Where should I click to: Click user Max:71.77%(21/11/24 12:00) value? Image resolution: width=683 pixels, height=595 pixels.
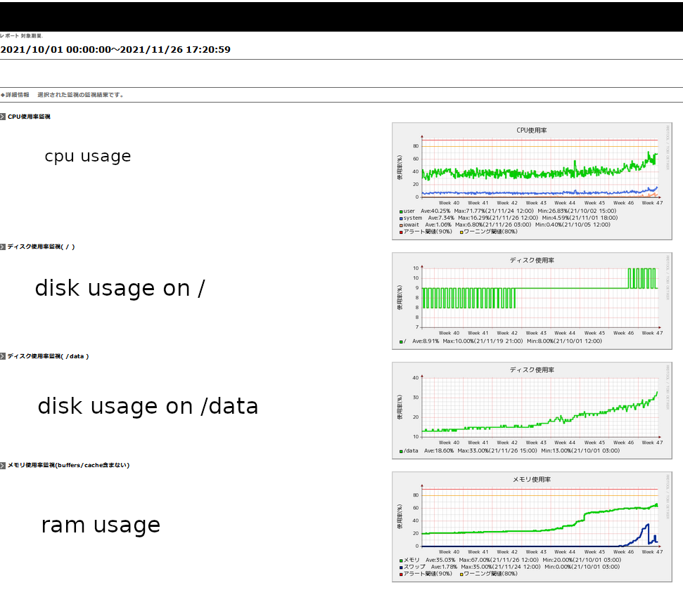pyautogui.click(x=494, y=211)
